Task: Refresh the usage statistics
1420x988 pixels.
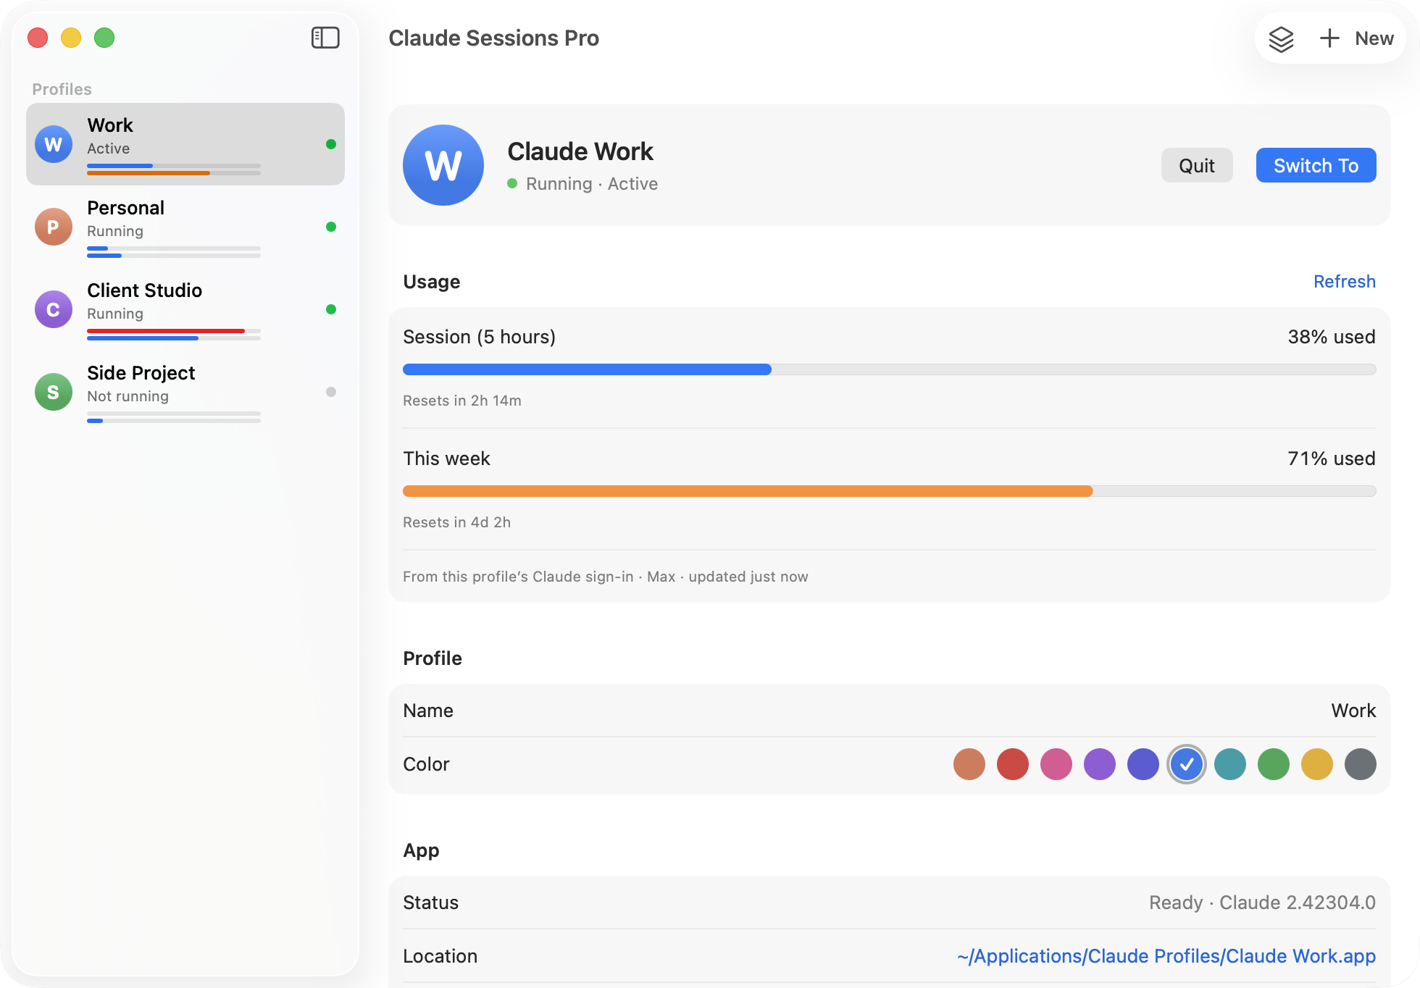Action: [1345, 282]
